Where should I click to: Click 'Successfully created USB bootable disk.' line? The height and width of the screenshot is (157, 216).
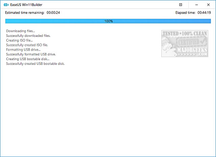point(35,64)
